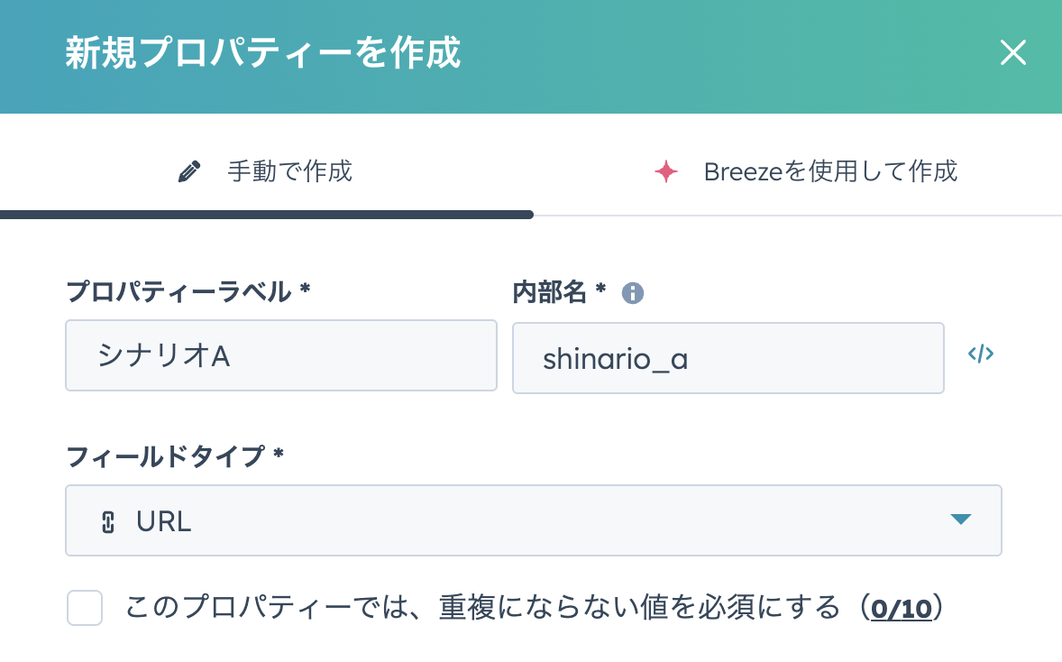Image resolution: width=1062 pixels, height=662 pixels.
Task: Click the 新規プロパティーを作成 header title
Action: (262, 54)
